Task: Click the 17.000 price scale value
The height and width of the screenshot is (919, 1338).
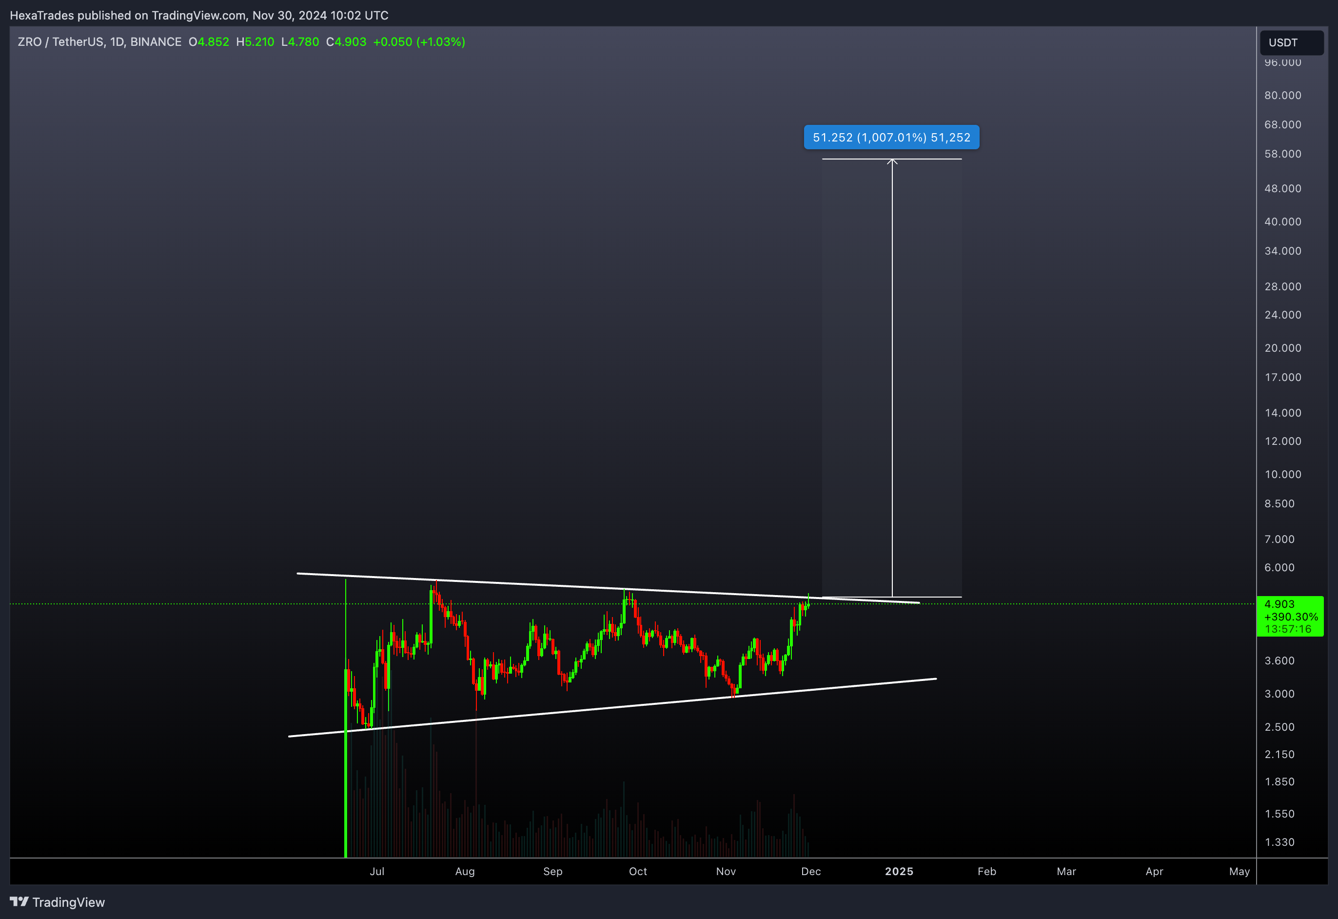Action: tap(1283, 377)
